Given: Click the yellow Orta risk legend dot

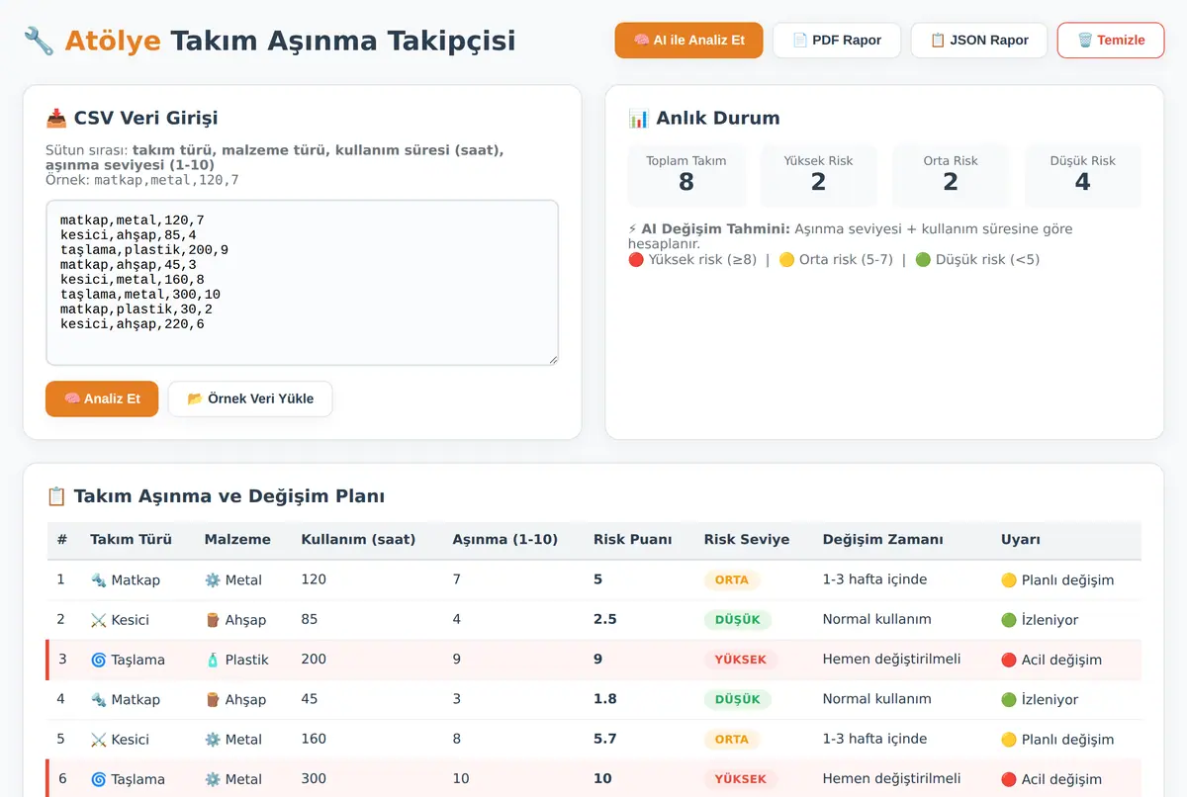Looking at the screenshot, I should pyautogui.click(x=786, y=260).
